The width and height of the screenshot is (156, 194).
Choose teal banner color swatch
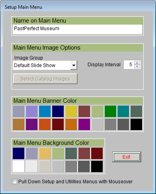123,111
